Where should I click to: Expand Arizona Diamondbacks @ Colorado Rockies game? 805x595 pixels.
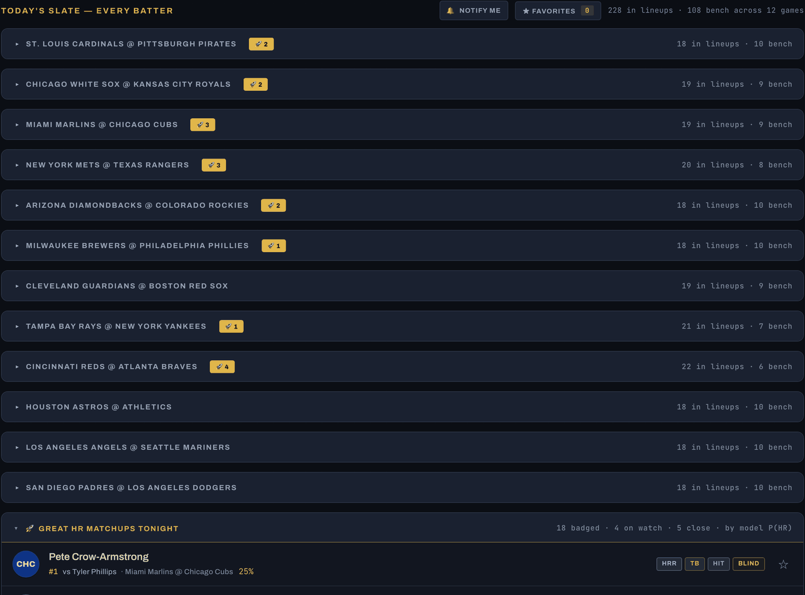coord(402,205)
